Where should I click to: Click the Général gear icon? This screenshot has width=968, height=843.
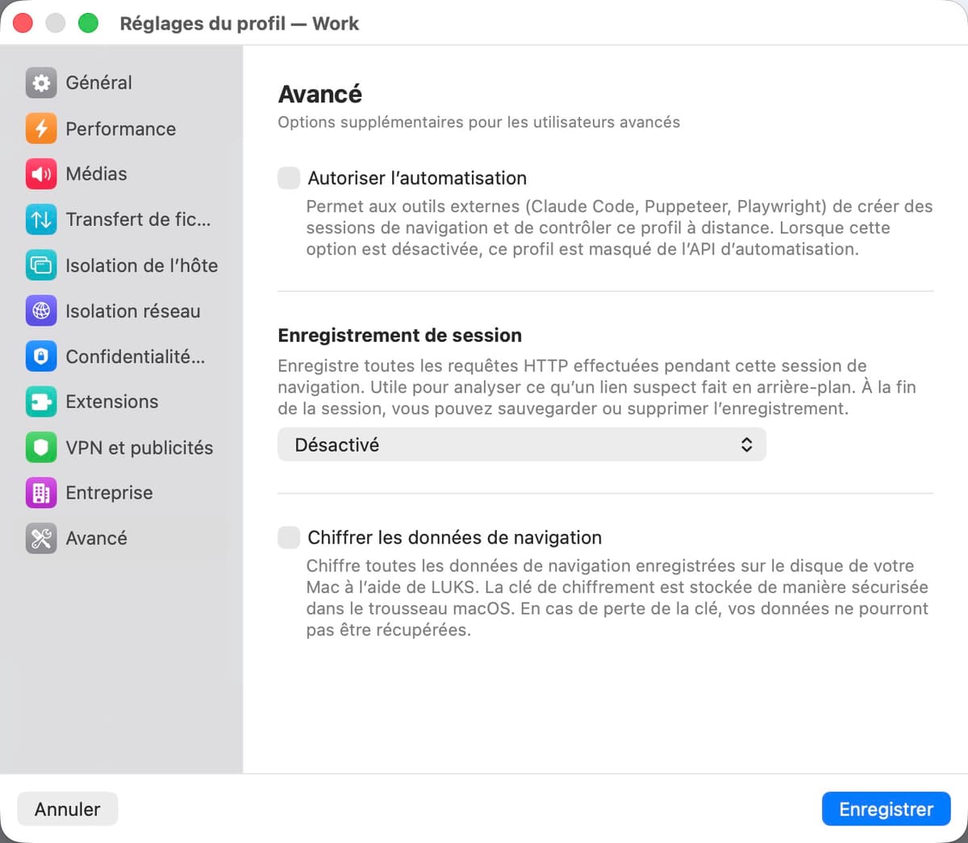pyautogui.click(x=41, y=82)
